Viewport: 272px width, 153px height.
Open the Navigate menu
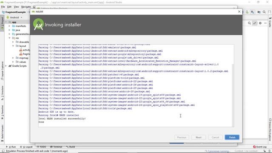coord(26,7)
